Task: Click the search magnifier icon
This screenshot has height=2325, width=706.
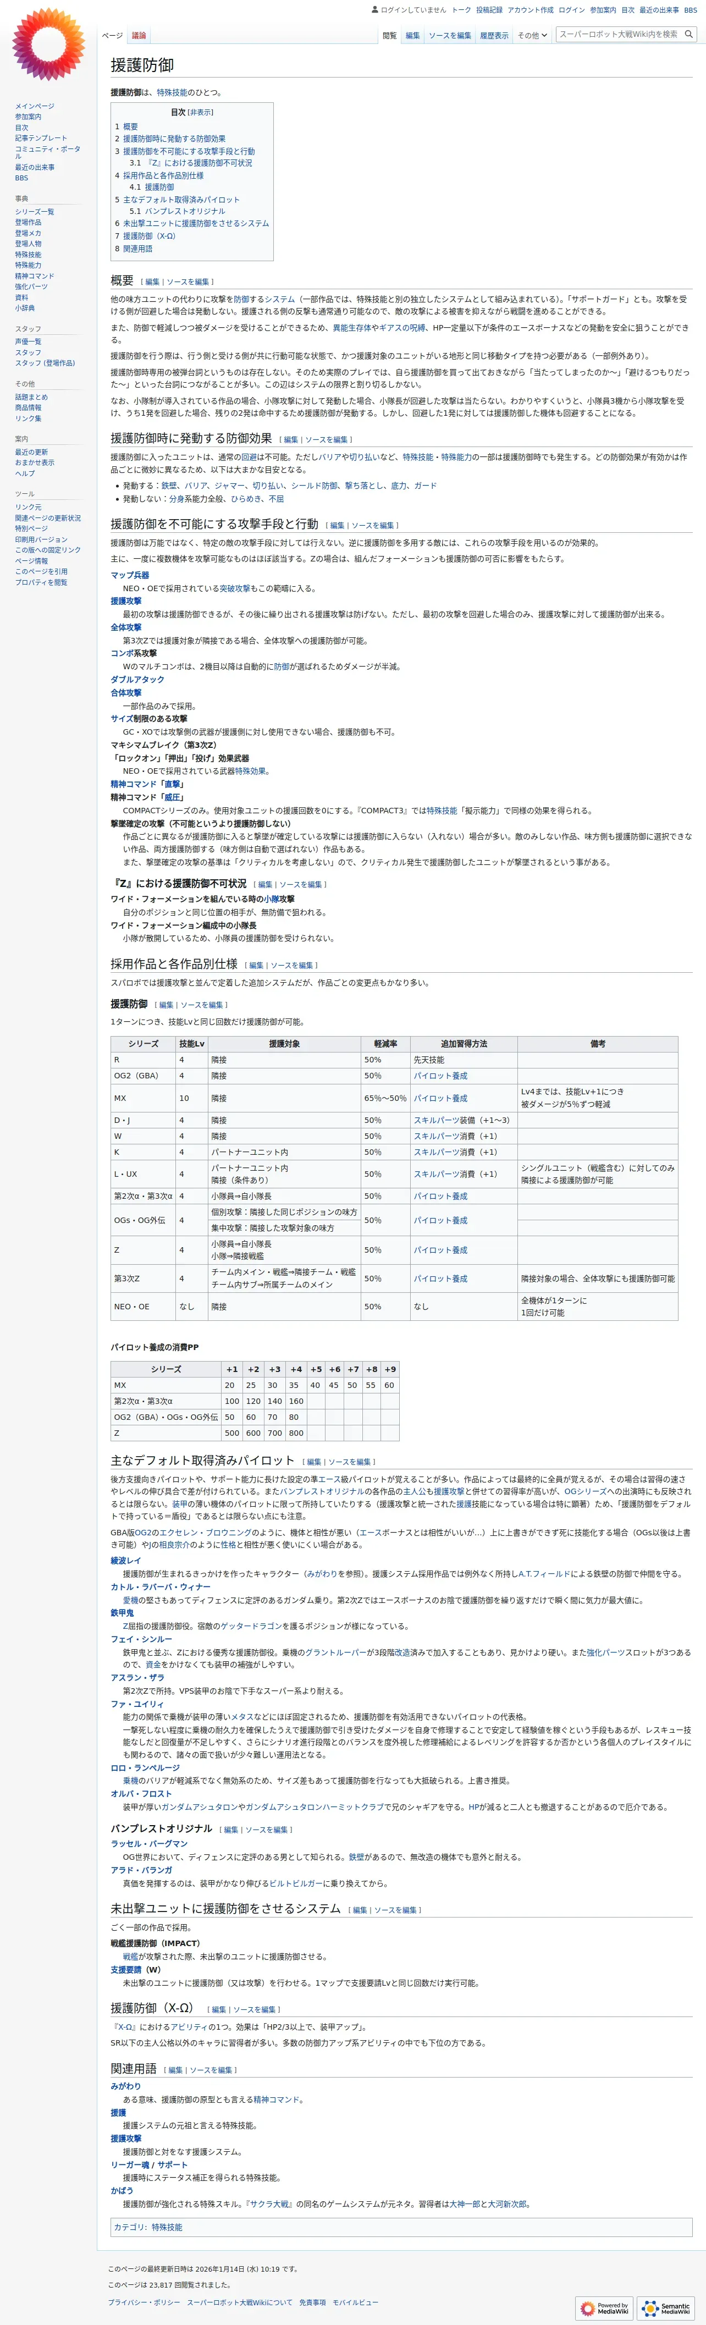Action: pyautogui.click(x=689, y=34)
